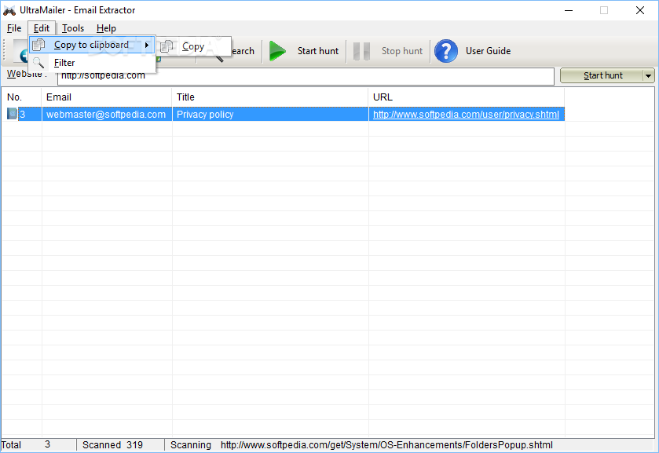Click the Filter magnifying glass icon

coord(38,63)
